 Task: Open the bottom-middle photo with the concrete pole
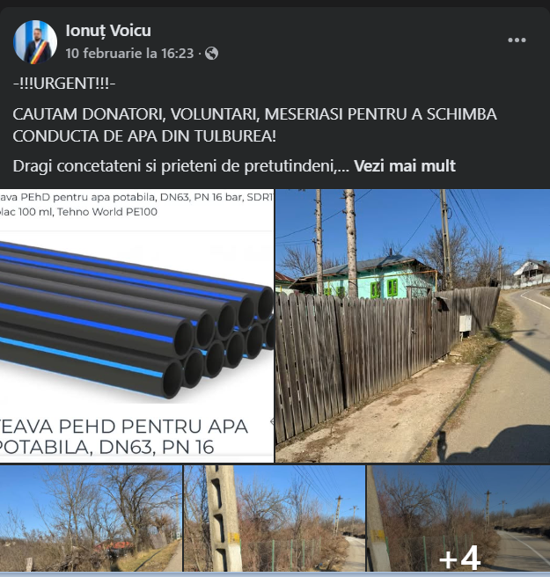[275, 518]
